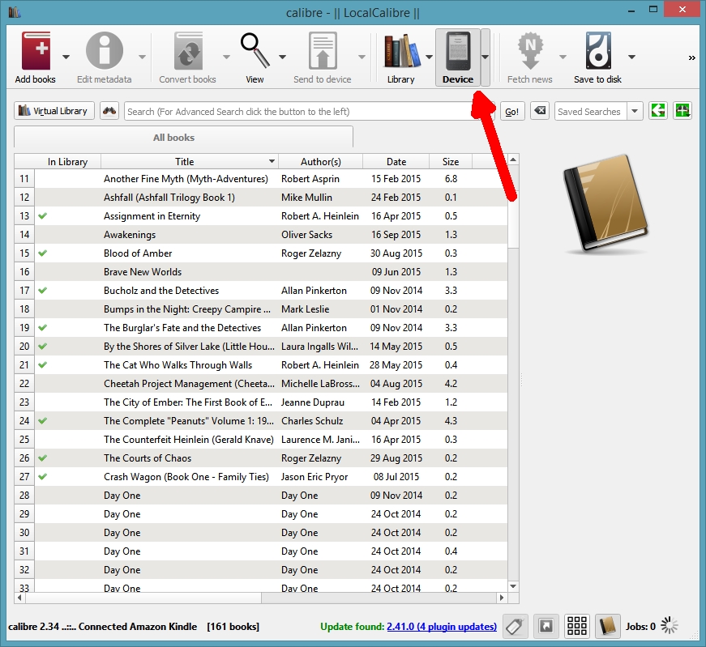This screenshot has width=706, height=647.
Task: Click the horizontal scrollbar right arrow
Action: coord(502,598)
